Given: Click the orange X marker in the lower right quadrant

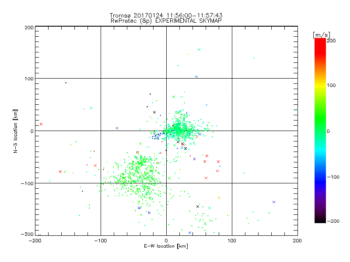Looking at the screenshot, I should (219, 198).
